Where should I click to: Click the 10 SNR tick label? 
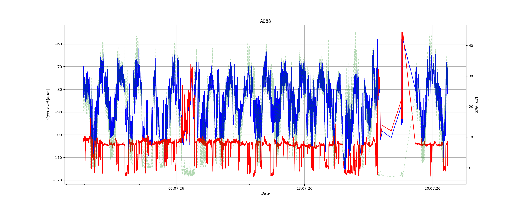(x=471, y=137)
